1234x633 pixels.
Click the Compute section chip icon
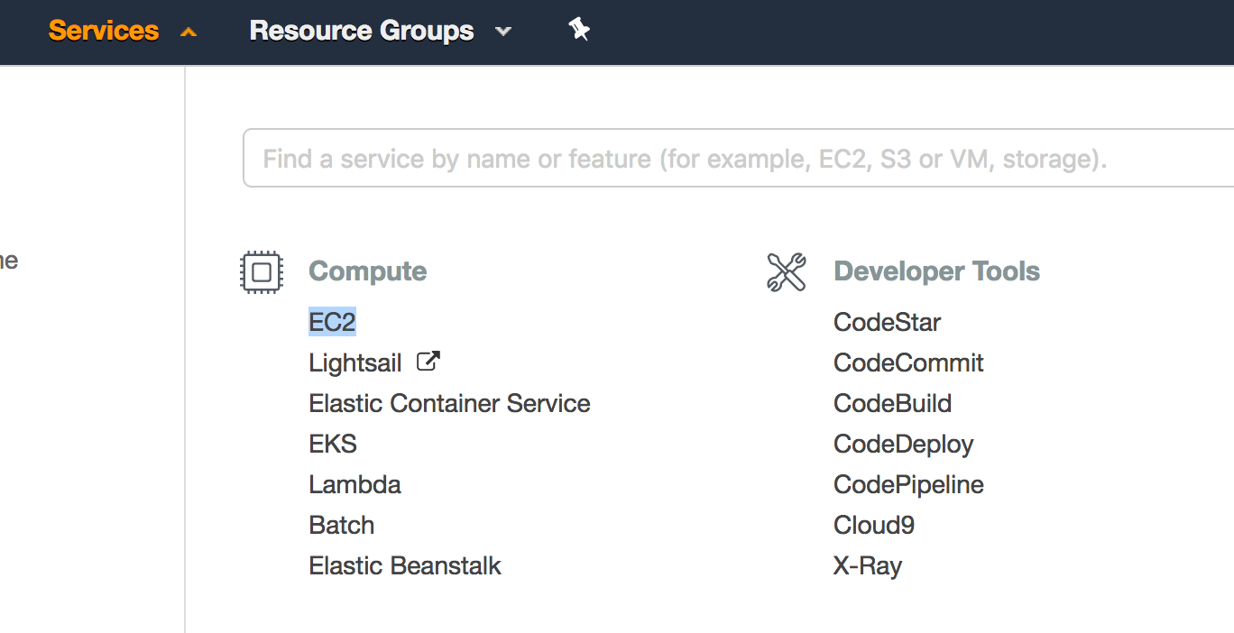(x=262, y=271)
